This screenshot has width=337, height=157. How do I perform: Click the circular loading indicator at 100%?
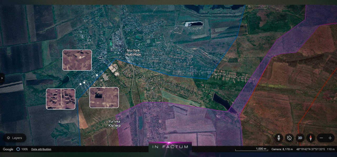(18, 149)
